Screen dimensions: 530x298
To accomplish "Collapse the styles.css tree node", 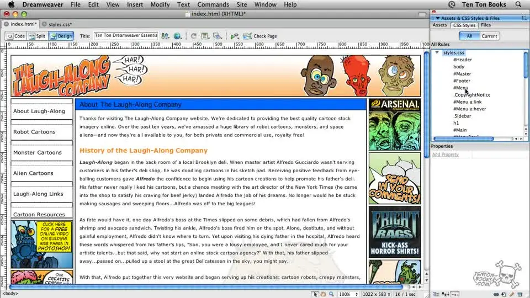I will [x=437, y=53].
